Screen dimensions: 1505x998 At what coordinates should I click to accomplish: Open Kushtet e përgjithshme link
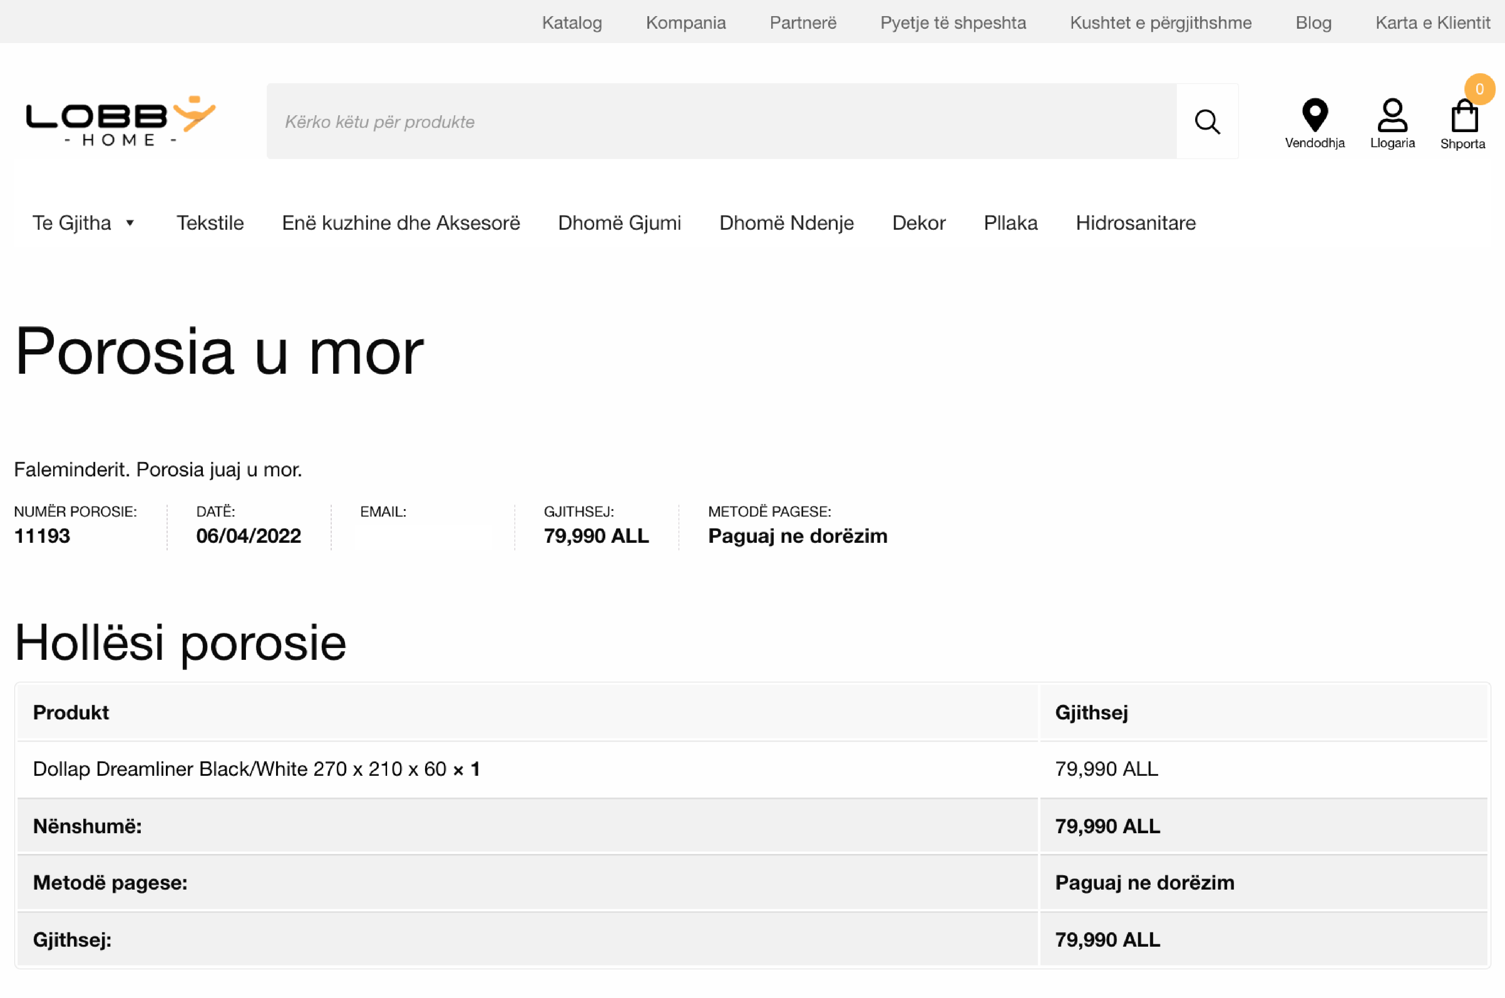pyautogui.click(x=1161, y=22)
